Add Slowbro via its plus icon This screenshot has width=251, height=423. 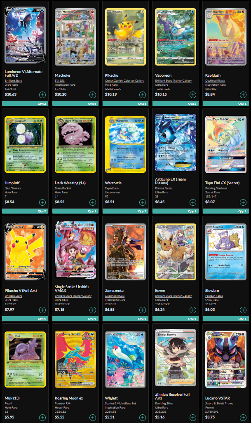243,310
